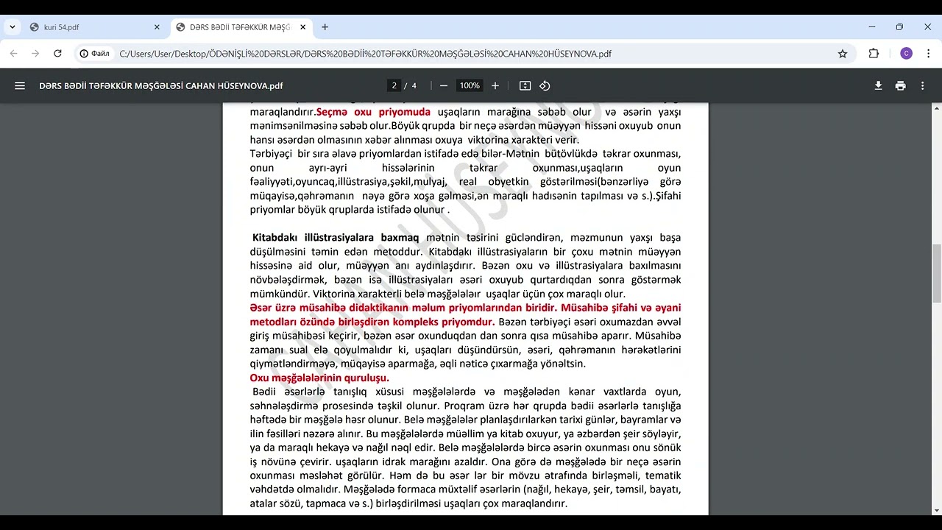
Task: Open a new browser tab
Action: pyautogui.click(x=325, y=27)
